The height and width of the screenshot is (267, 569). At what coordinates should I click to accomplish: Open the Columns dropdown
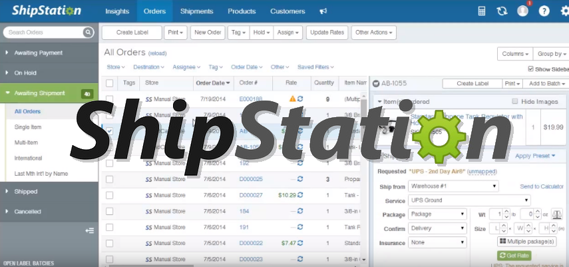(515, 54)
